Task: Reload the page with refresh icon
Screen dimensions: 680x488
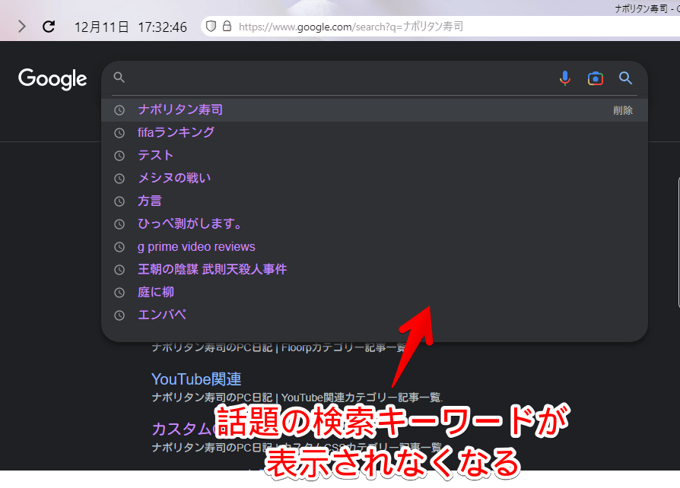Action: [49, 27]
